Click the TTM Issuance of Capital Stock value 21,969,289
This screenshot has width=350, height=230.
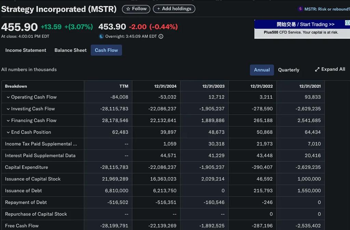click(115, 179)
